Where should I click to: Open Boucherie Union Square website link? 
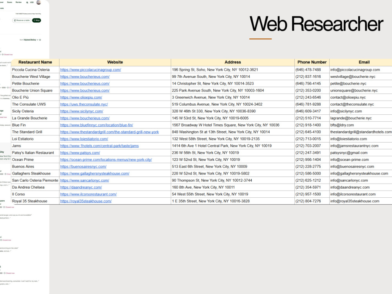[x=85, y=90]
